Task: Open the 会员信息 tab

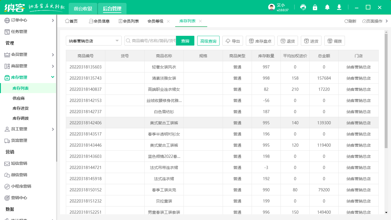Action: pos(99,21)
